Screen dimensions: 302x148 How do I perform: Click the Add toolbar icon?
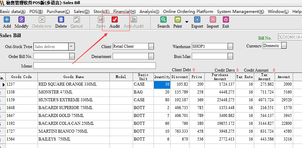coord(6,20)
